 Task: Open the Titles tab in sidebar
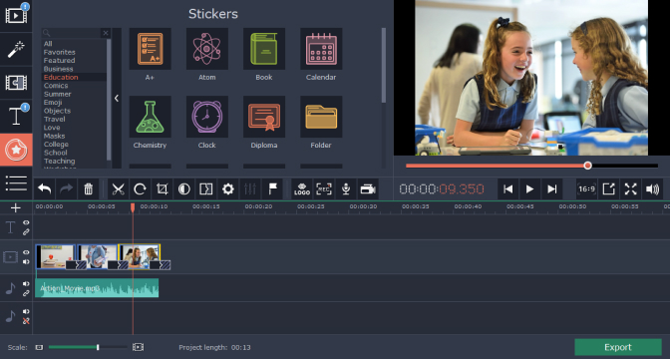click(16, 116)
